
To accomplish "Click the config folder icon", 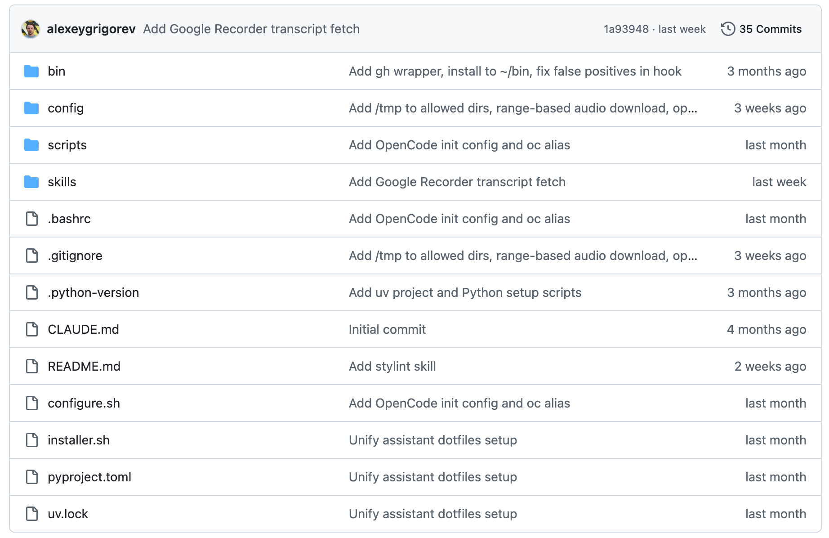I will tap(31, 108).
